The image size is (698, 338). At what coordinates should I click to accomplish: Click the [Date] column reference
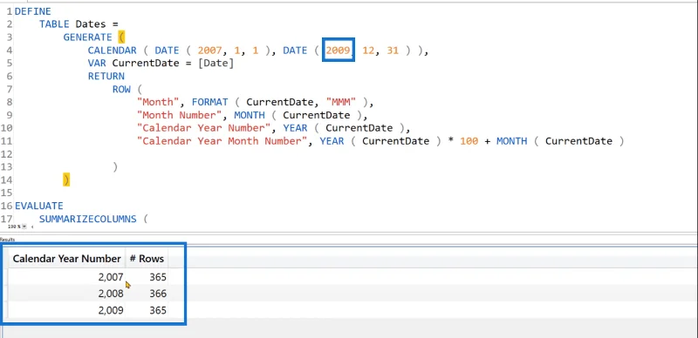216,63
